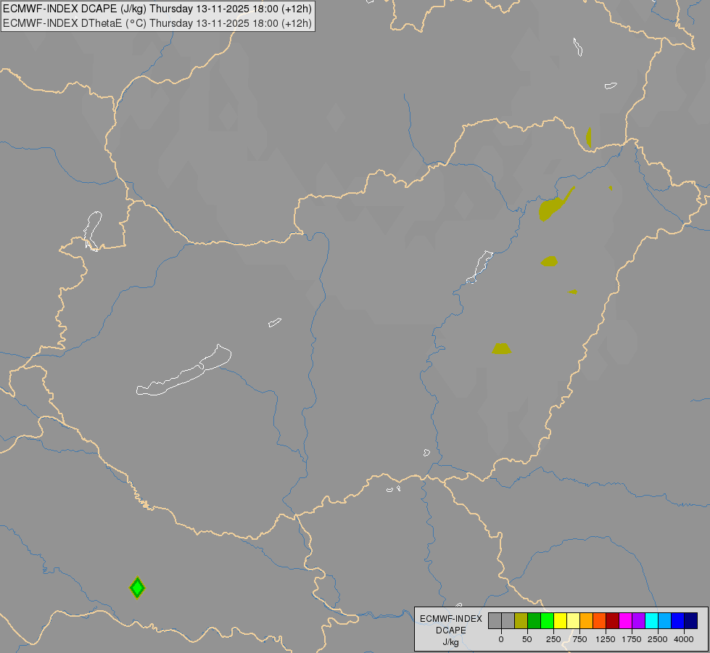Click the DThetaE title line in header
The height and width of the screenshot is (653, 710).
157,23
